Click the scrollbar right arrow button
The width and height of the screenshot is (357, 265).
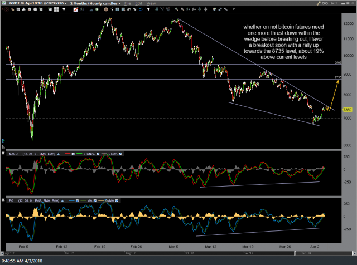(x=355, y=253)
